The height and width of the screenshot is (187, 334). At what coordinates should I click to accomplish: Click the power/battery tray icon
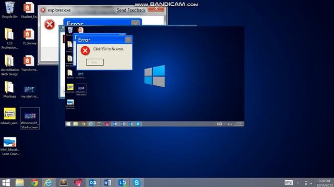306,183
